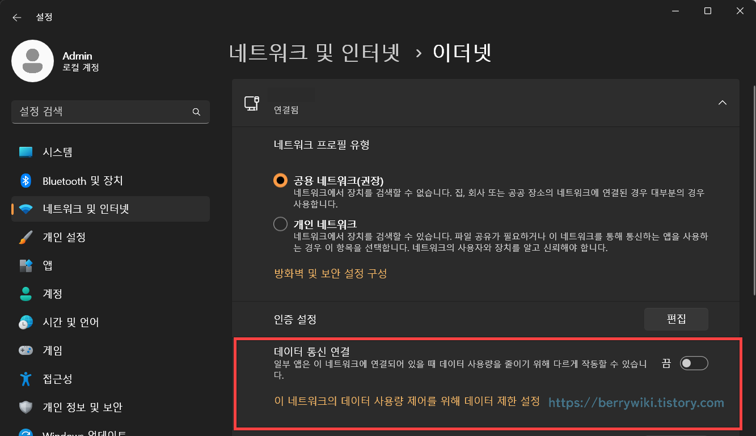Toggle the 데이터 통신 연결 switch on
This screenshot has width=756, height=436.
pos(694,363)
